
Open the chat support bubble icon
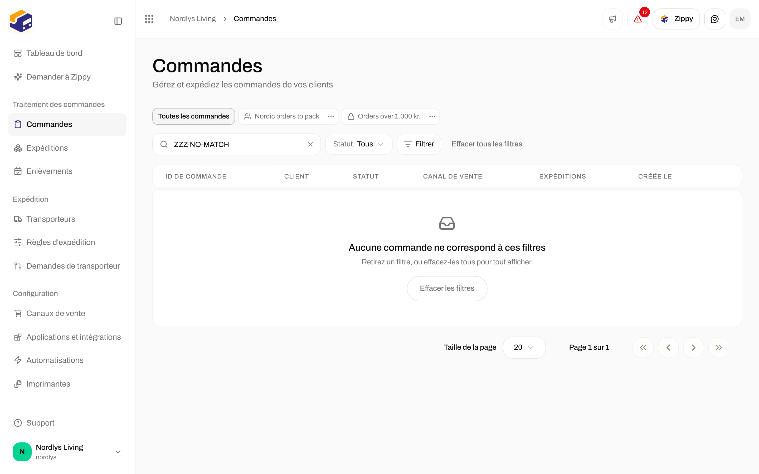pyautogui.click(x=714, y=19)
